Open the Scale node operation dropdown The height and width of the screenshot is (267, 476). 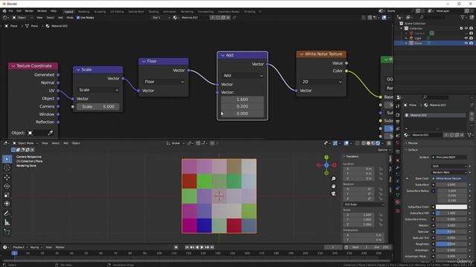98,90
